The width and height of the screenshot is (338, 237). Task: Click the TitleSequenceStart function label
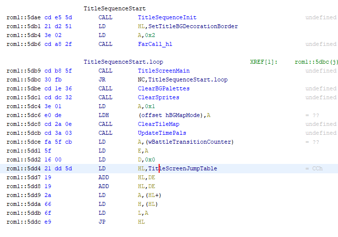pyautogui.click(x=114, y=8)
